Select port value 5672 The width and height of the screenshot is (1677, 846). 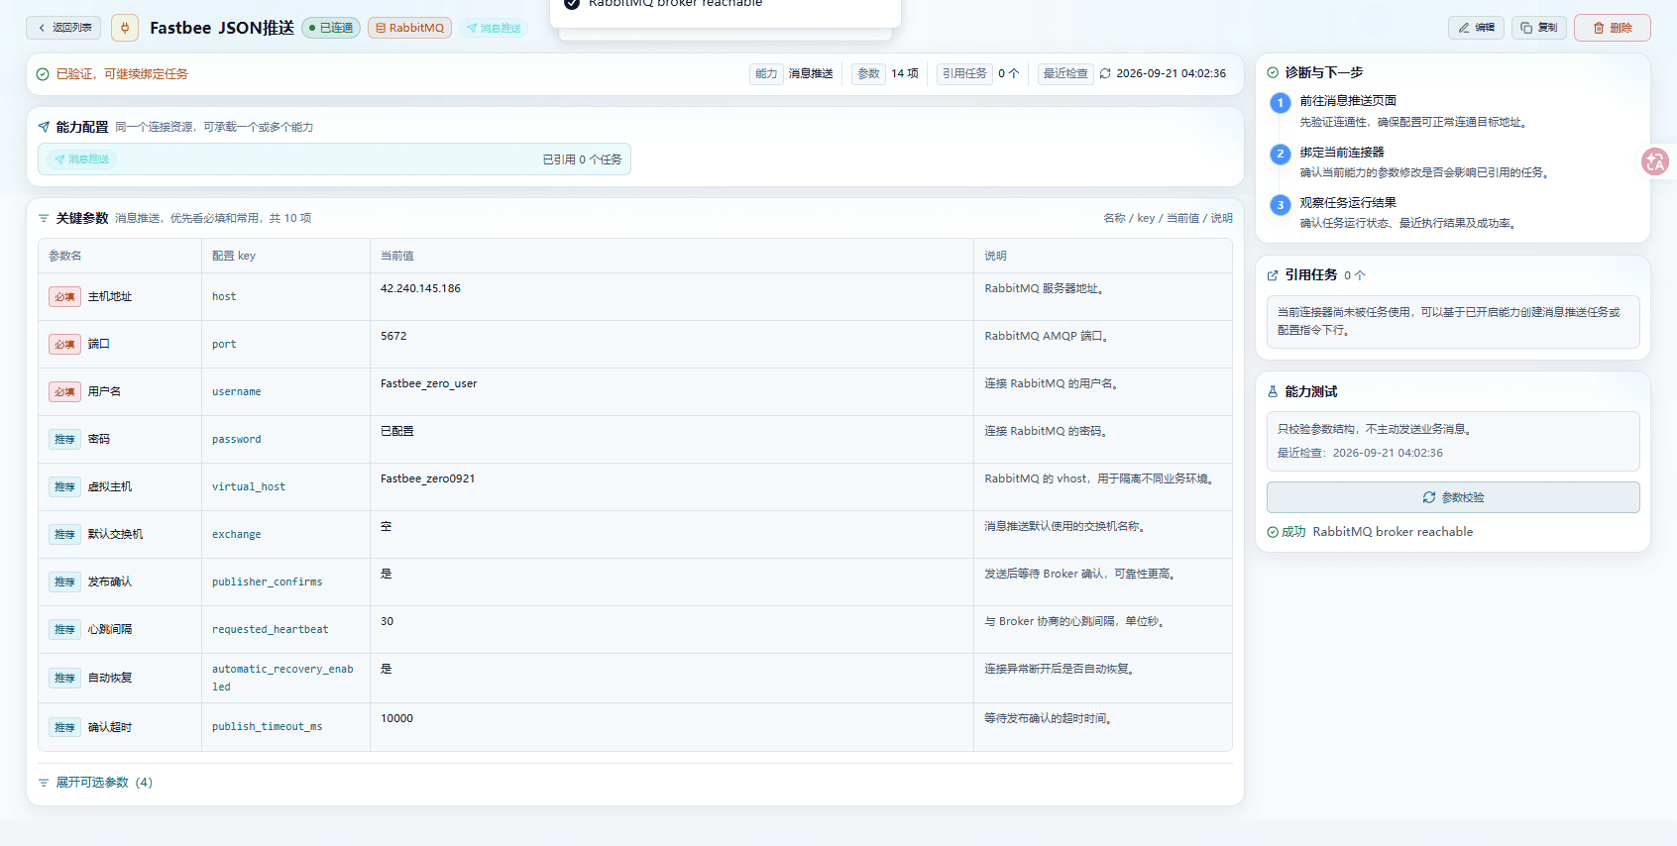point(393,336)
